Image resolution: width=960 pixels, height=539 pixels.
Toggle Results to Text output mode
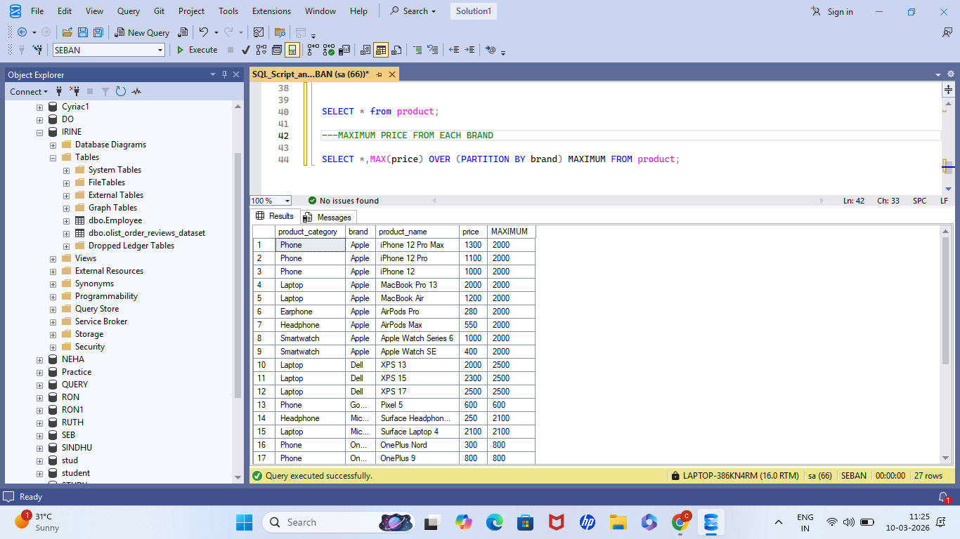click(365, 50)
